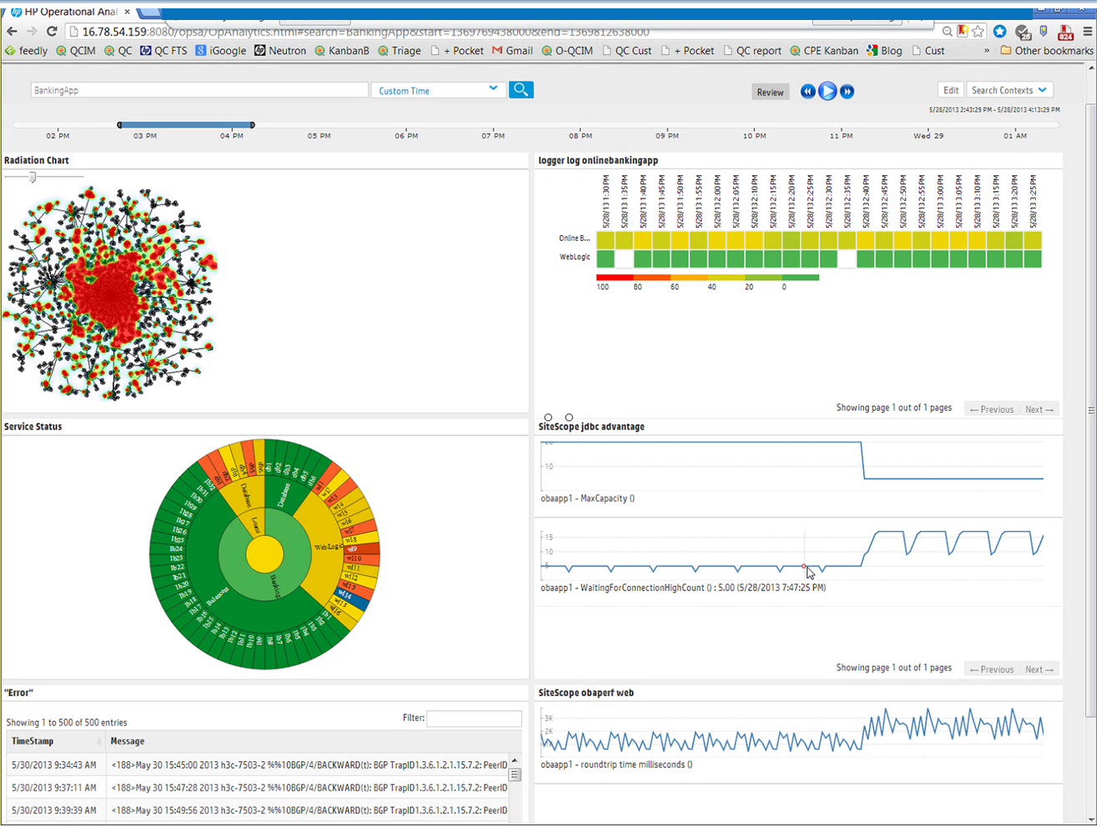Click the red 100 segment of the heatmap legend
This screenshot has height=827, width=1101.
tap(615, 278)
